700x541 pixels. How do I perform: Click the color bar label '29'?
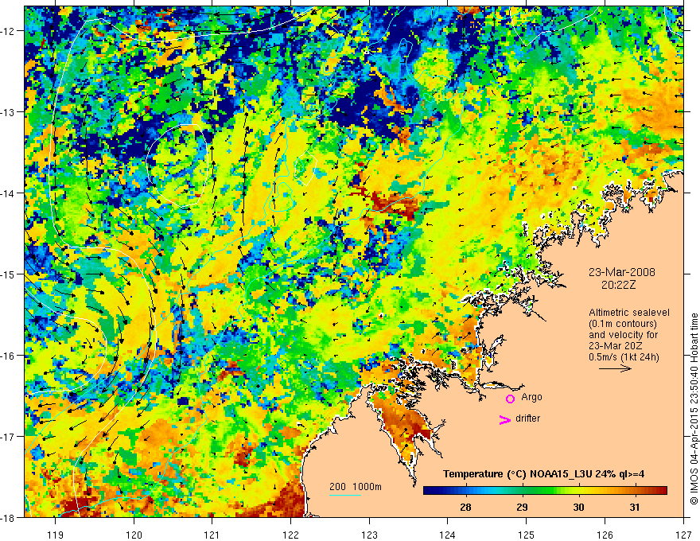(x=522, y=508)
